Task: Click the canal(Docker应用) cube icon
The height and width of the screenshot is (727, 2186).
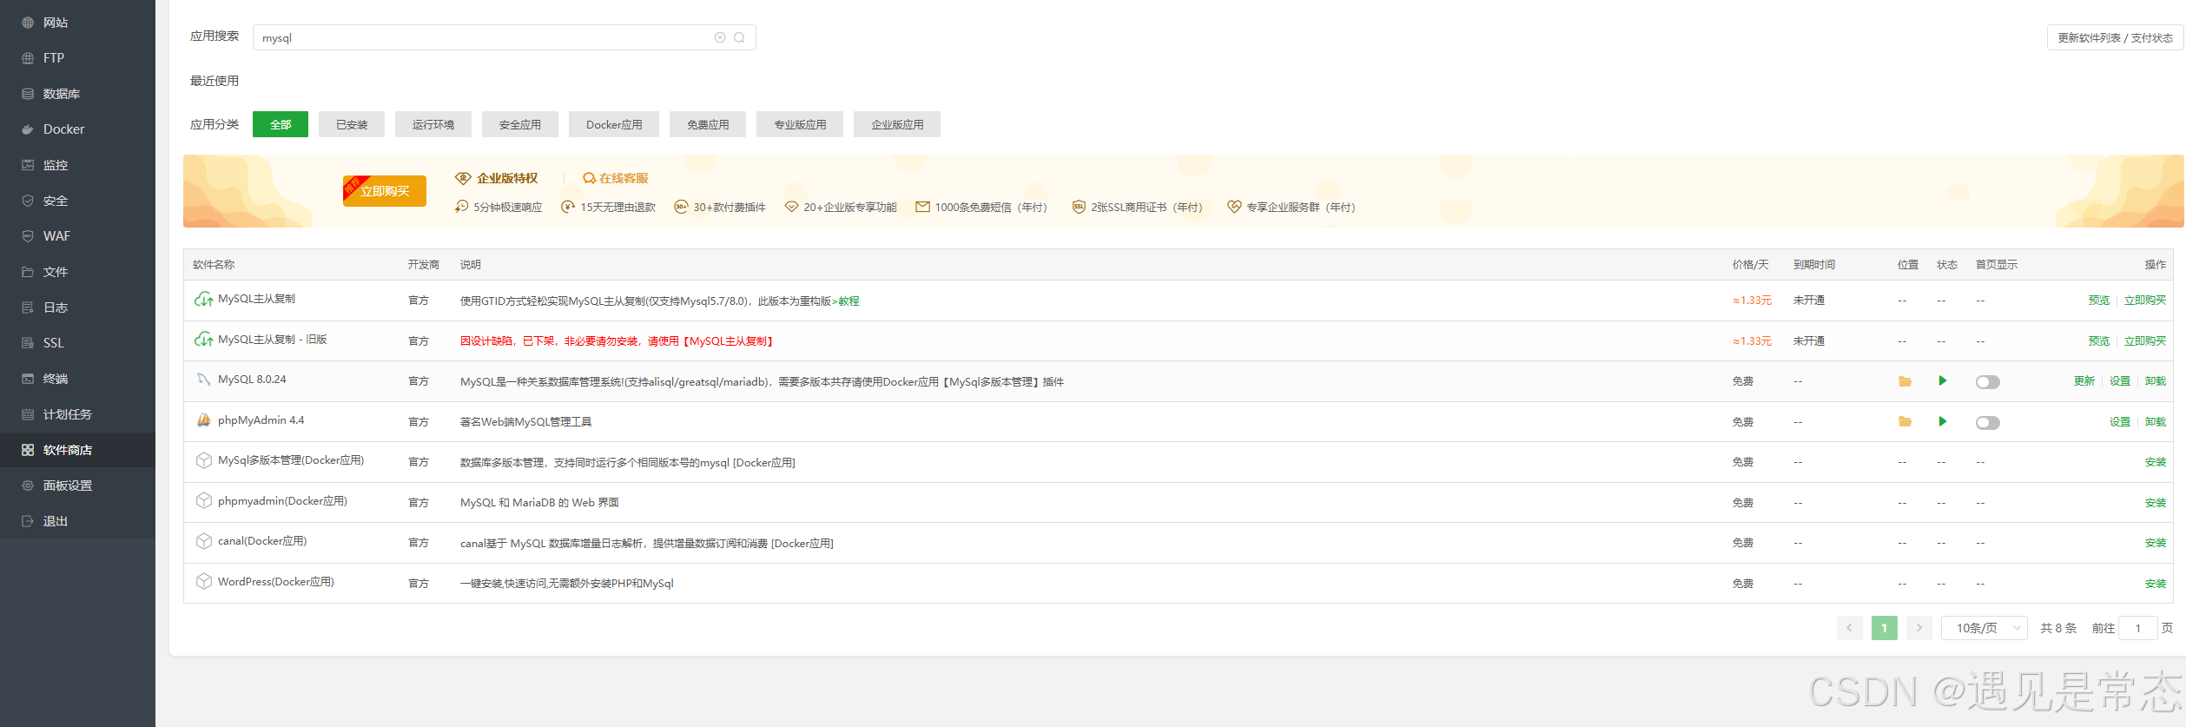Action: (203, 541)
